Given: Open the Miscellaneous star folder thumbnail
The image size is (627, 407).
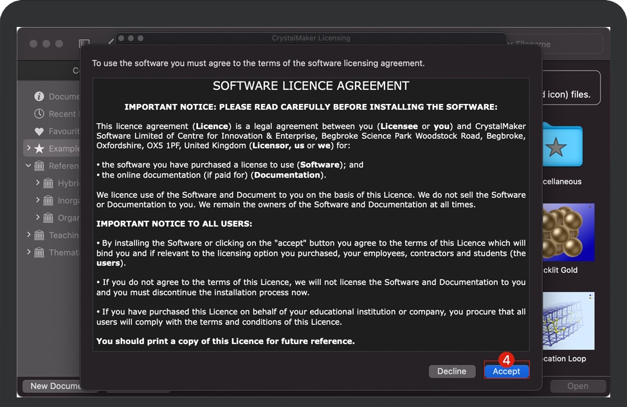Looking at the screenshot, I should tap(562, 145).
